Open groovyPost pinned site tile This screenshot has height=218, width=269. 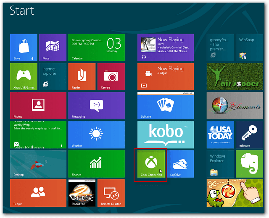pyautogui.click(x=220, y=47)
